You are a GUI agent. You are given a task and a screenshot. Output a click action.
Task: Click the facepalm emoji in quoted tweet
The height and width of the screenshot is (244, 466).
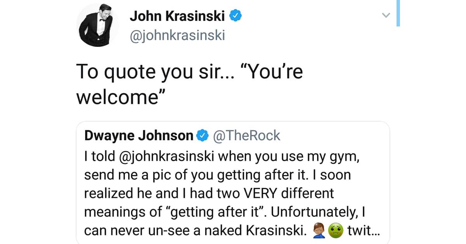(x=319, y=232)
